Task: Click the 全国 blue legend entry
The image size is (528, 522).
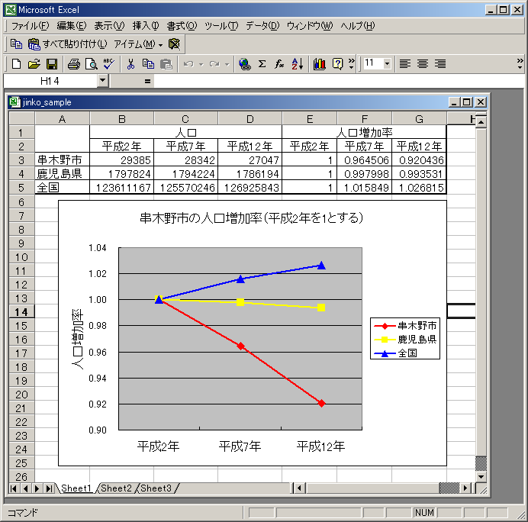Action: coord(396,353)
